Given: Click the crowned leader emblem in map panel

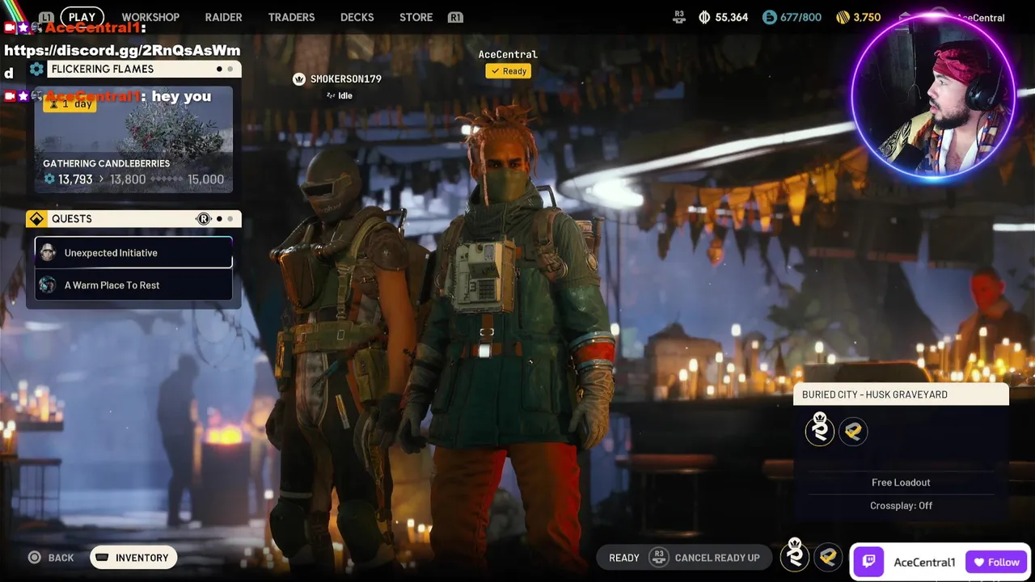Looking at the screenshot, I should 819,428.
